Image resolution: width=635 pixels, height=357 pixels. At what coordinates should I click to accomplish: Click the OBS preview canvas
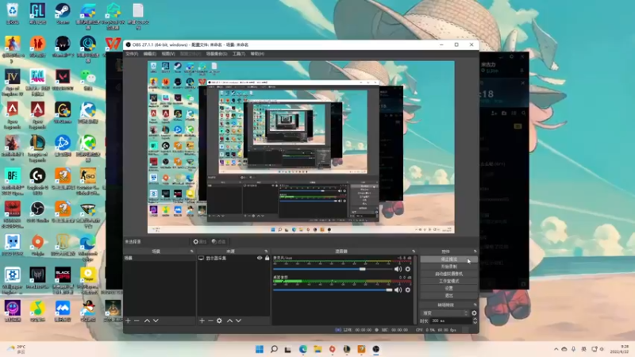point(301,147)
